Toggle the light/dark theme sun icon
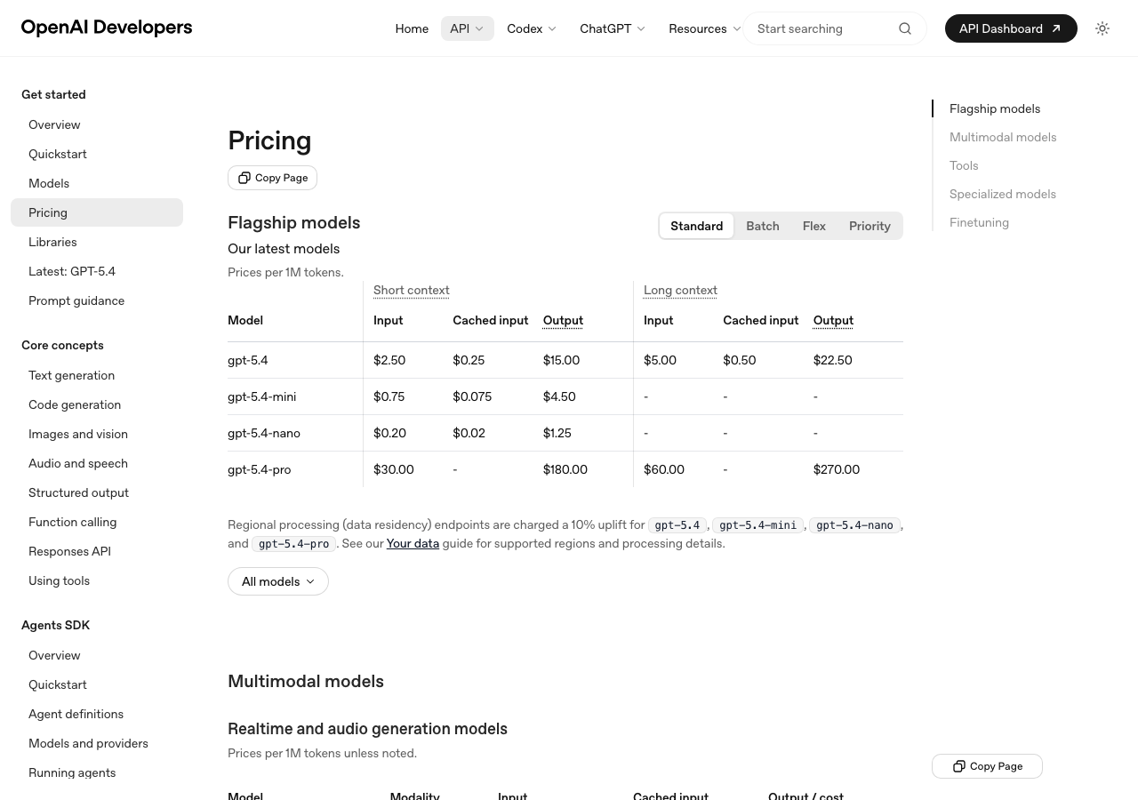Viewport: 1138px width, 800px height. coord(1102,28)
